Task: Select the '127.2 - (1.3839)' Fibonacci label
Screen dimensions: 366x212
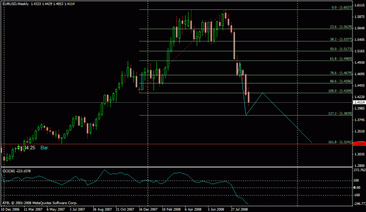Action: pyautogui.click(x=340, y=113)
